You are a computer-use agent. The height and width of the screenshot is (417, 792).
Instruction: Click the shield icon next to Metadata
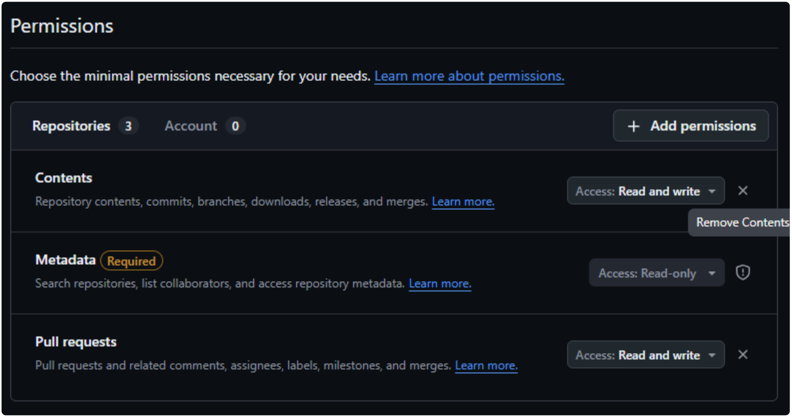(743, 273)
